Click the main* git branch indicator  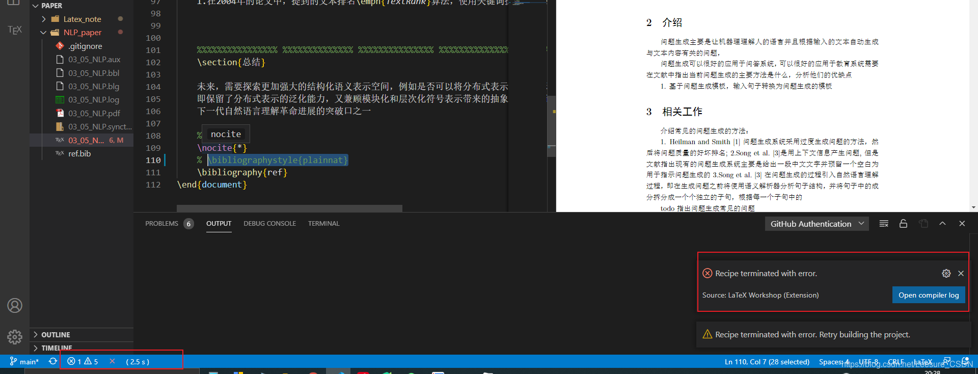click(24, 361)
